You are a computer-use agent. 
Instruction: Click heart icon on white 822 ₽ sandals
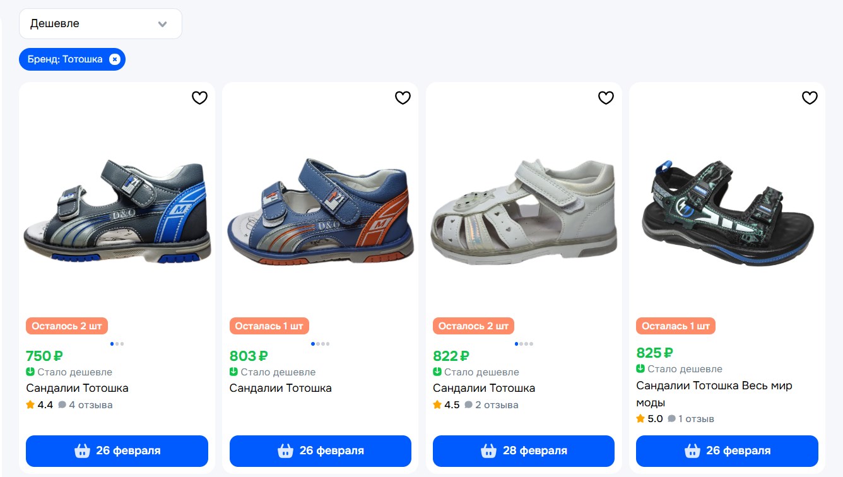606,98
